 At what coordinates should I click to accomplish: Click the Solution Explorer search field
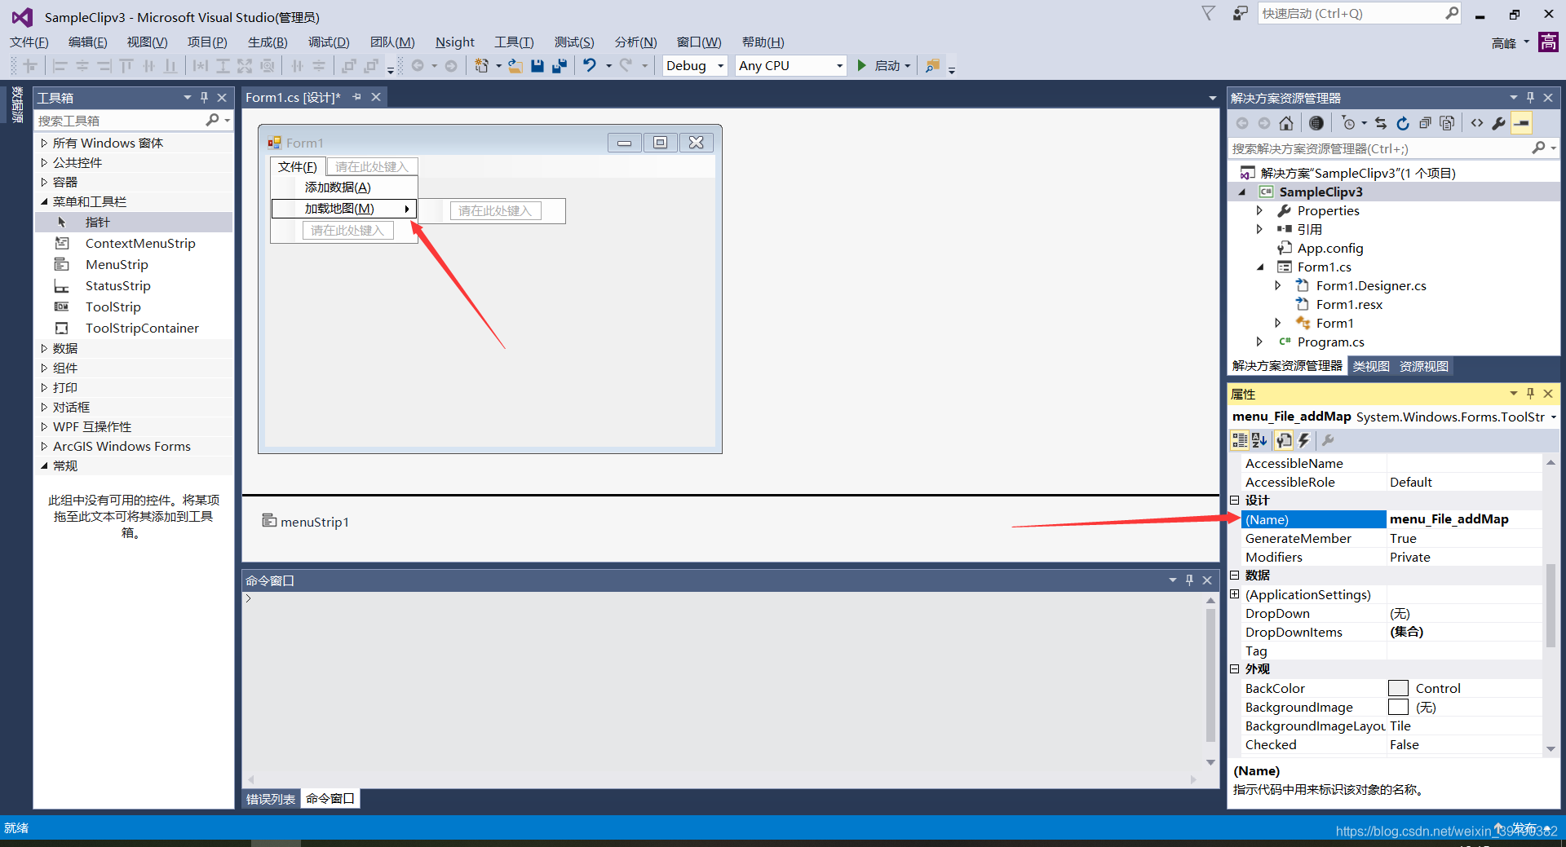[x=1380, y=148]
